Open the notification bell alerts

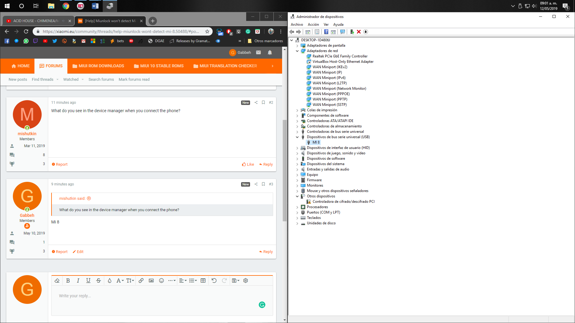[x=270, y=52]
